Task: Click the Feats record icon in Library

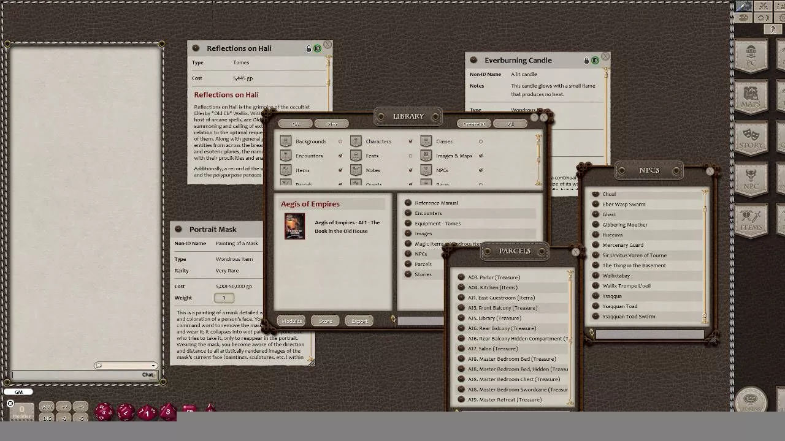Action: coord(356,156)
